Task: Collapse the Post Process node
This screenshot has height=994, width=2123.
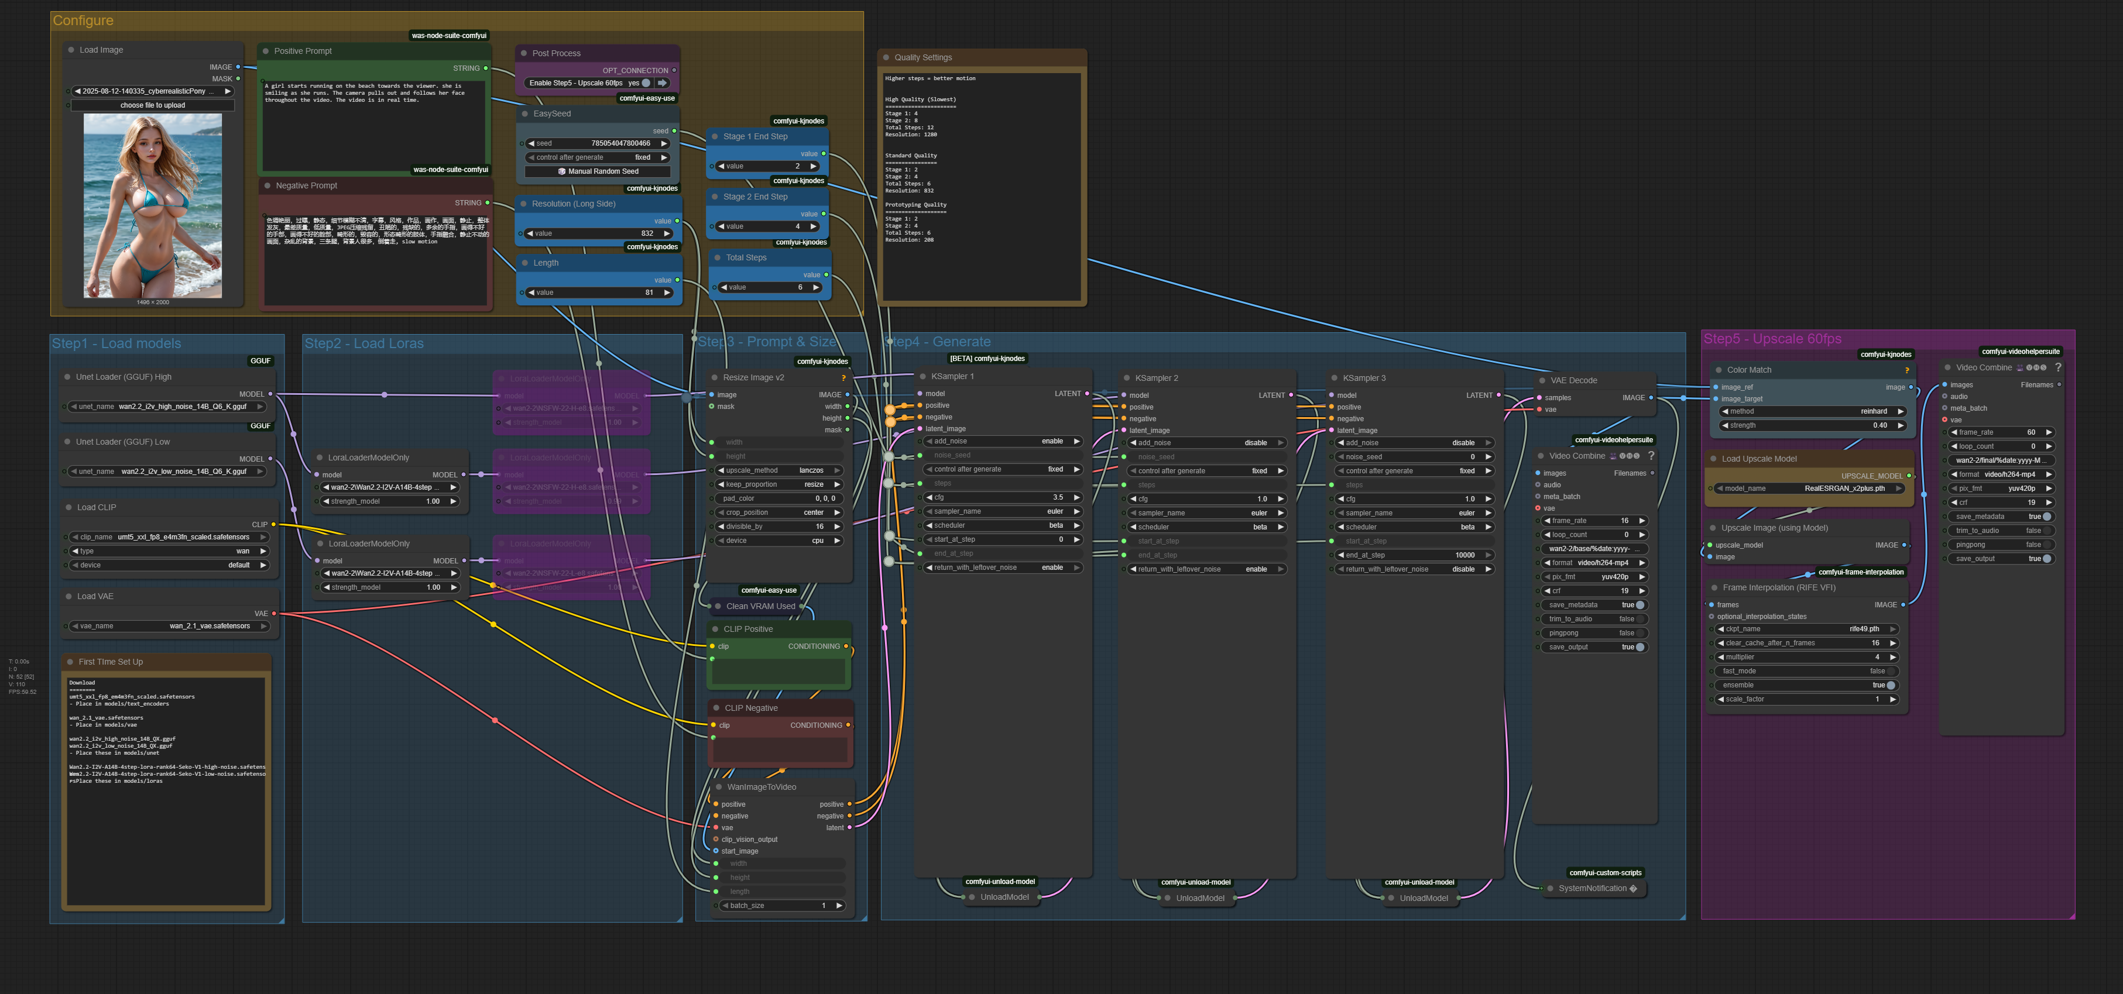Action: tap(523, 53)
